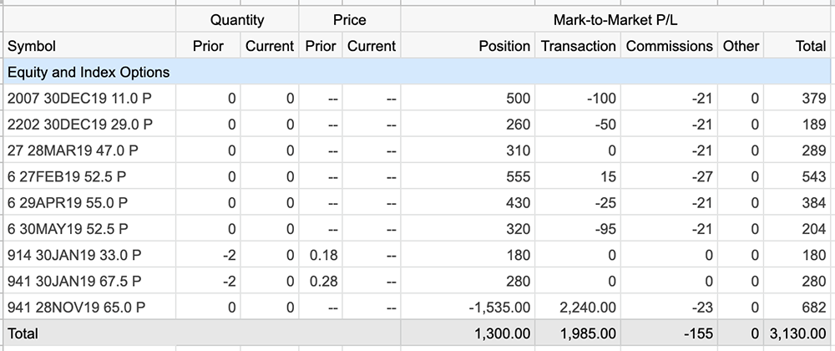Click the position total 1,300.00 cell
Screen dimensions: 835x351
point(468,334)
